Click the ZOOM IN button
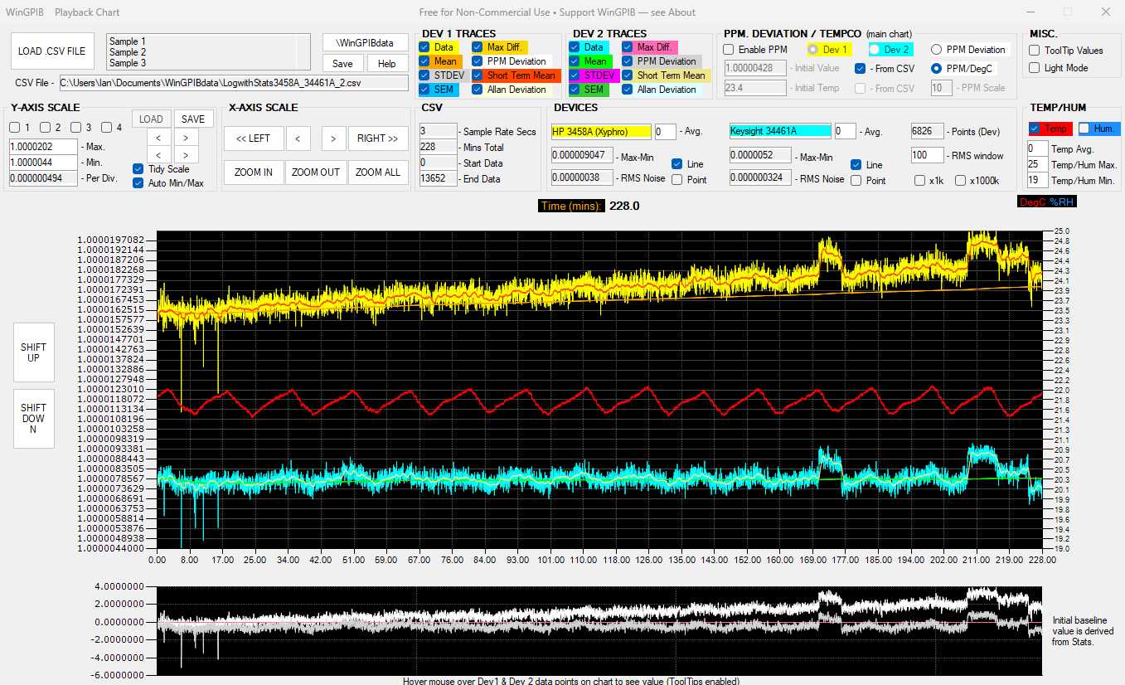 pos(254,172)
